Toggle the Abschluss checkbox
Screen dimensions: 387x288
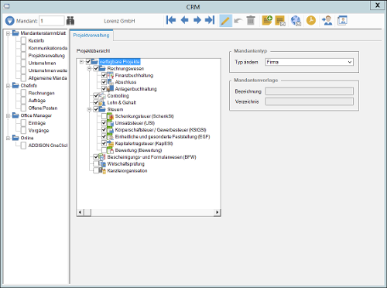tap(104, 82)
